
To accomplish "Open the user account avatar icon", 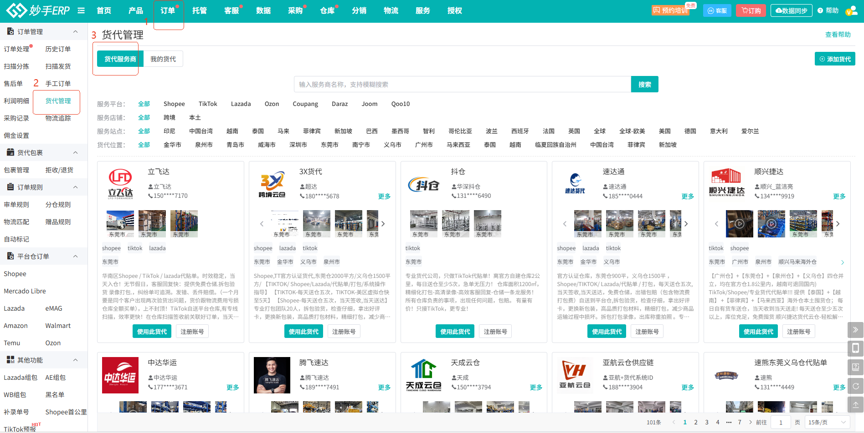I will click(851, 10).
